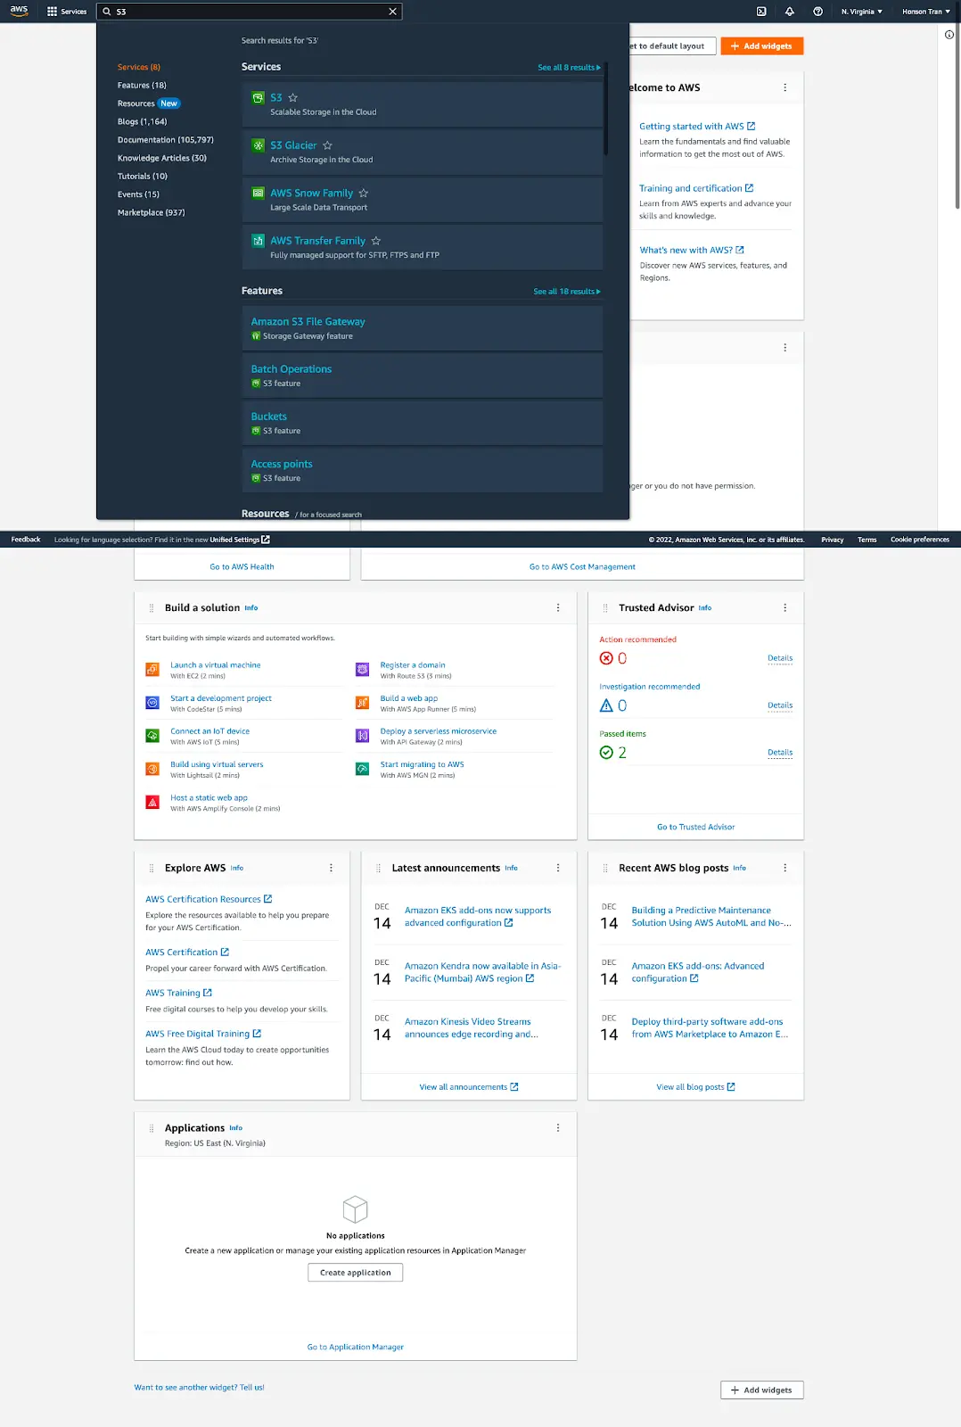Favorite the S3 service star

[x=293, y=98]
